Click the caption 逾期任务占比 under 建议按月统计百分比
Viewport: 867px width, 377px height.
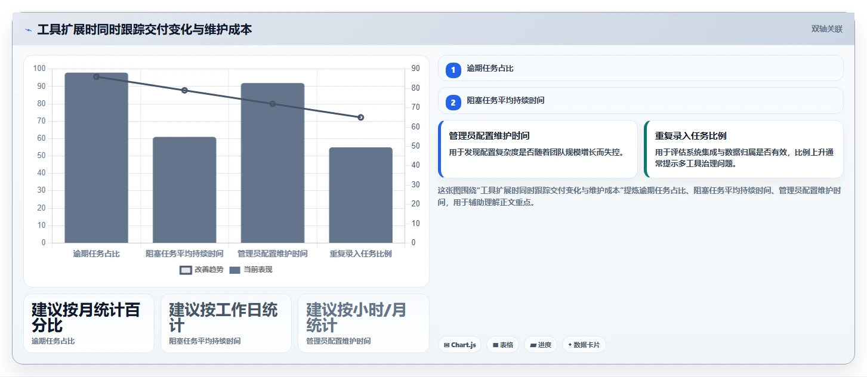[53, 341]
